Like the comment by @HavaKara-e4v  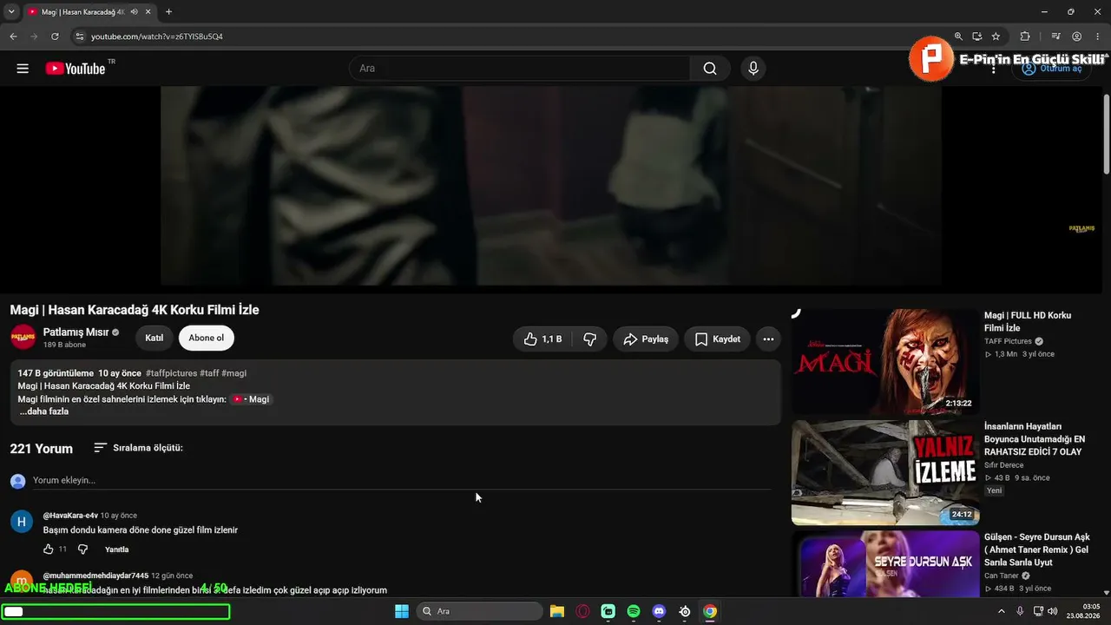[49, 549]
